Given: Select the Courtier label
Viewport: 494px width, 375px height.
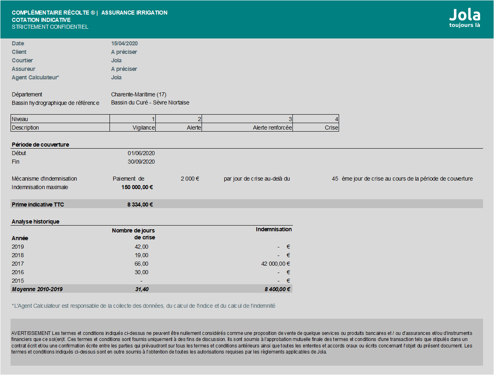Looking at the screenshot, I should pos(22,60).
